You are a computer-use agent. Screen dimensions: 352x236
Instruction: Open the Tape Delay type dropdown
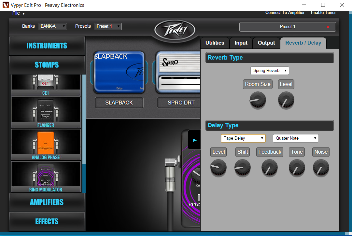243,138
